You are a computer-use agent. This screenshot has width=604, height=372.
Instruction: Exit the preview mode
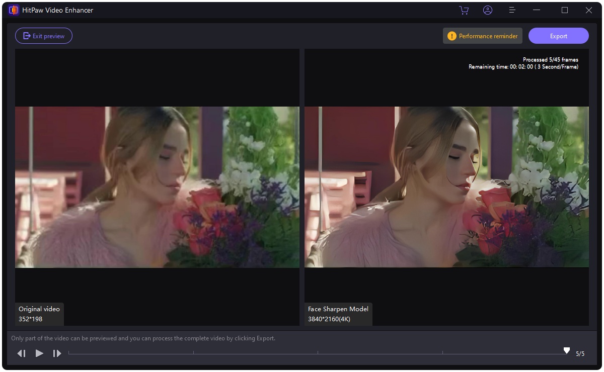pos(44,35)
